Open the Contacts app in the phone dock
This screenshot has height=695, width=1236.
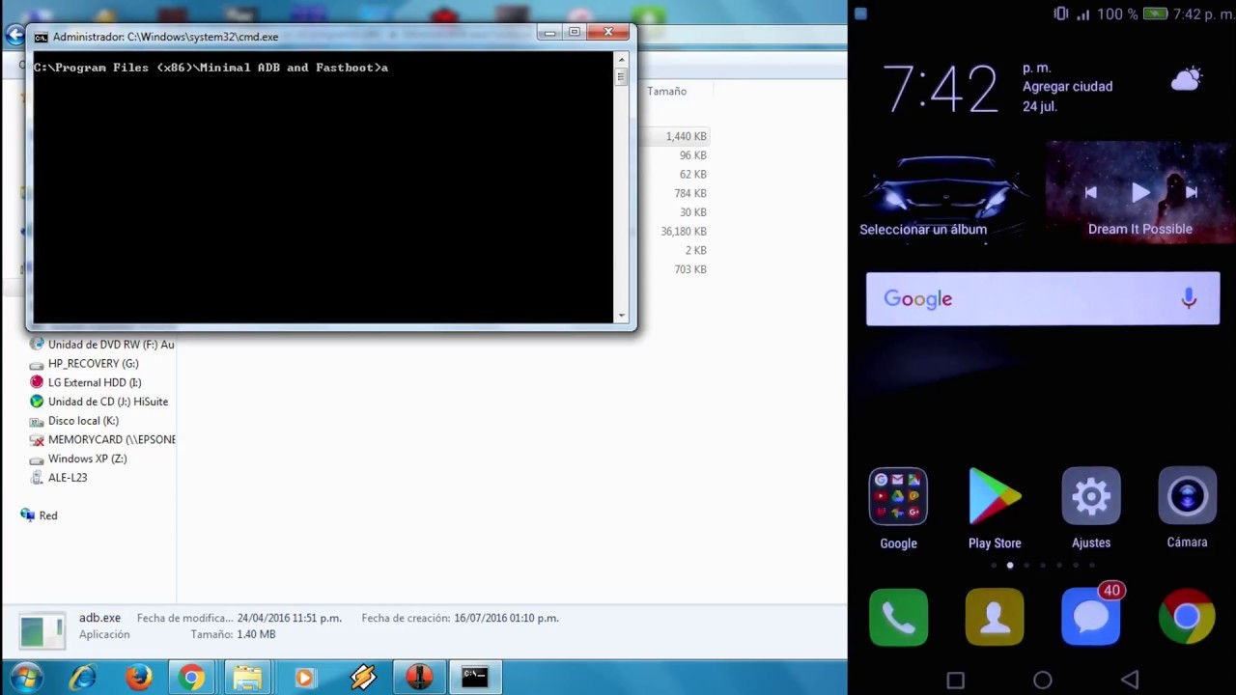(x=995, y=617)
